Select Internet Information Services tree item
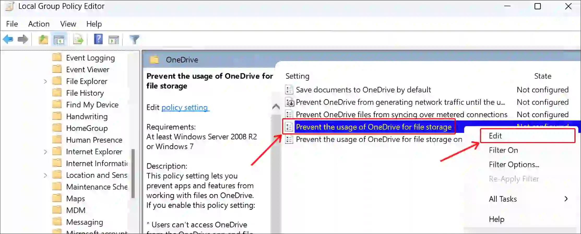The width and height of the screenshot is (581, 234). (97, 163)
